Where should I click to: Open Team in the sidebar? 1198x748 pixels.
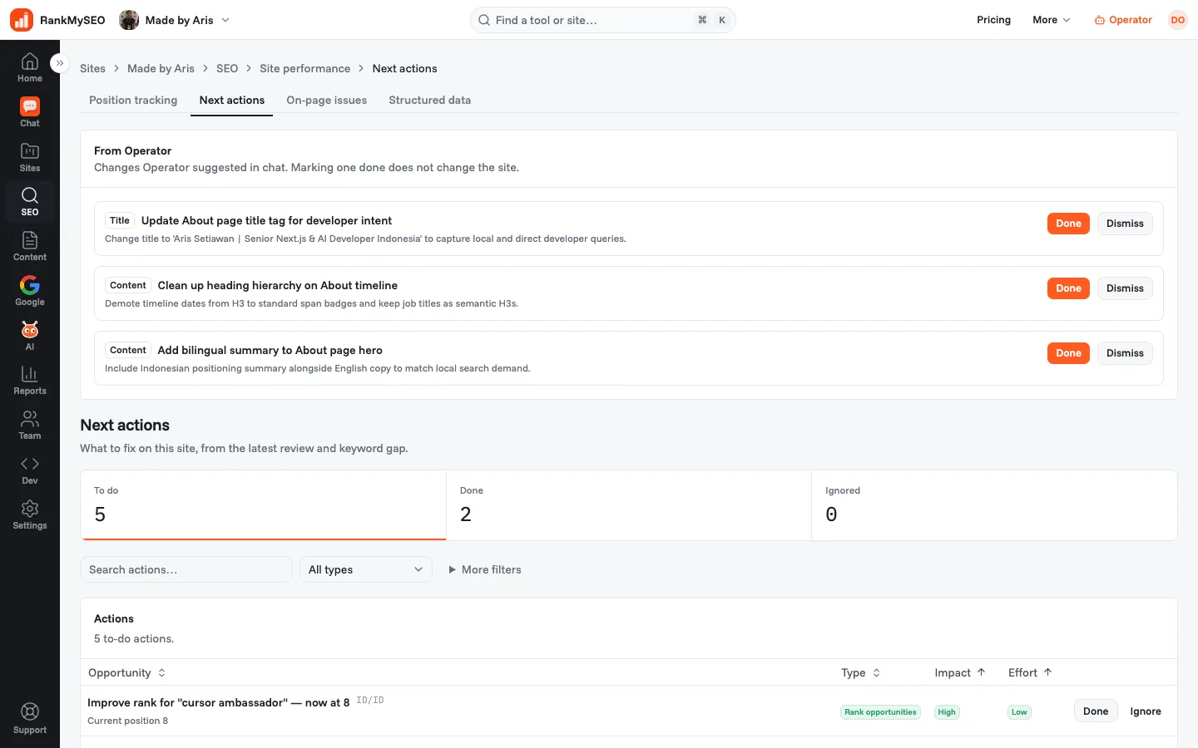pos(30,426)
